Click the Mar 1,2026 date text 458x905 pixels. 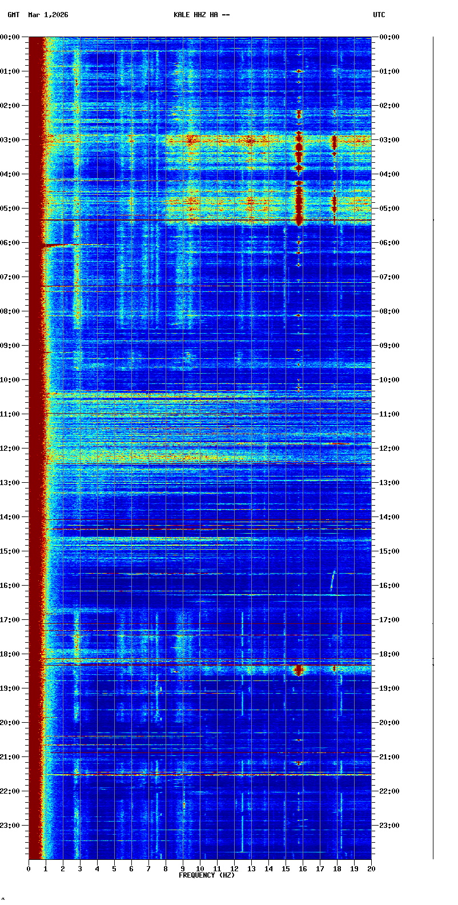[x=48, y=15]
